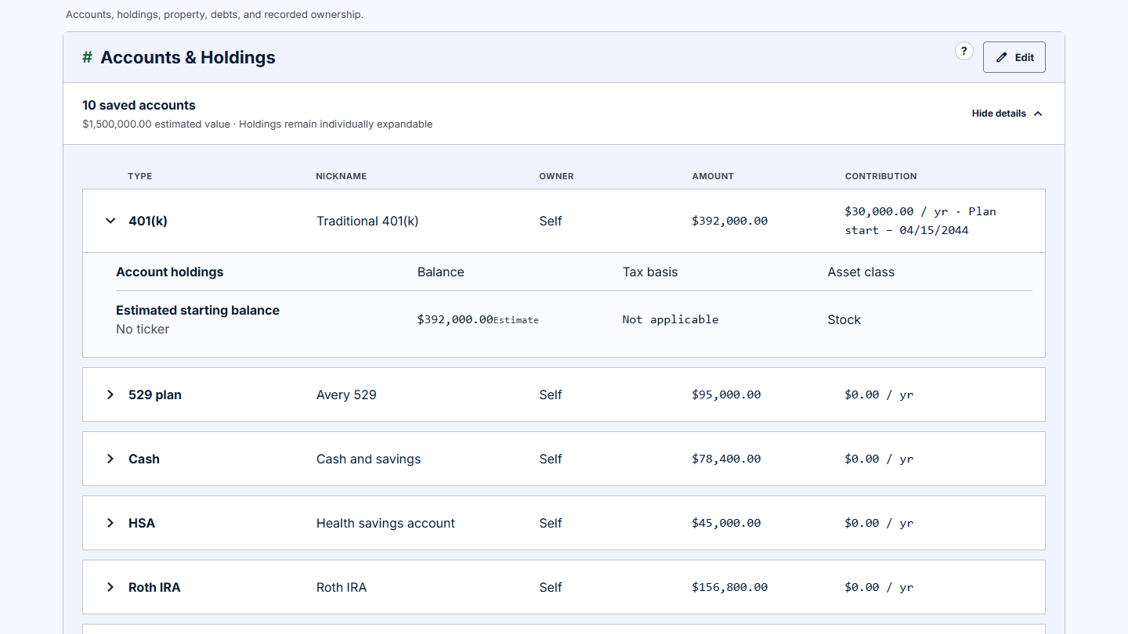This screenshot has height=634, width=1128.
Task: Click the Asset class column label
Action: 861,272
